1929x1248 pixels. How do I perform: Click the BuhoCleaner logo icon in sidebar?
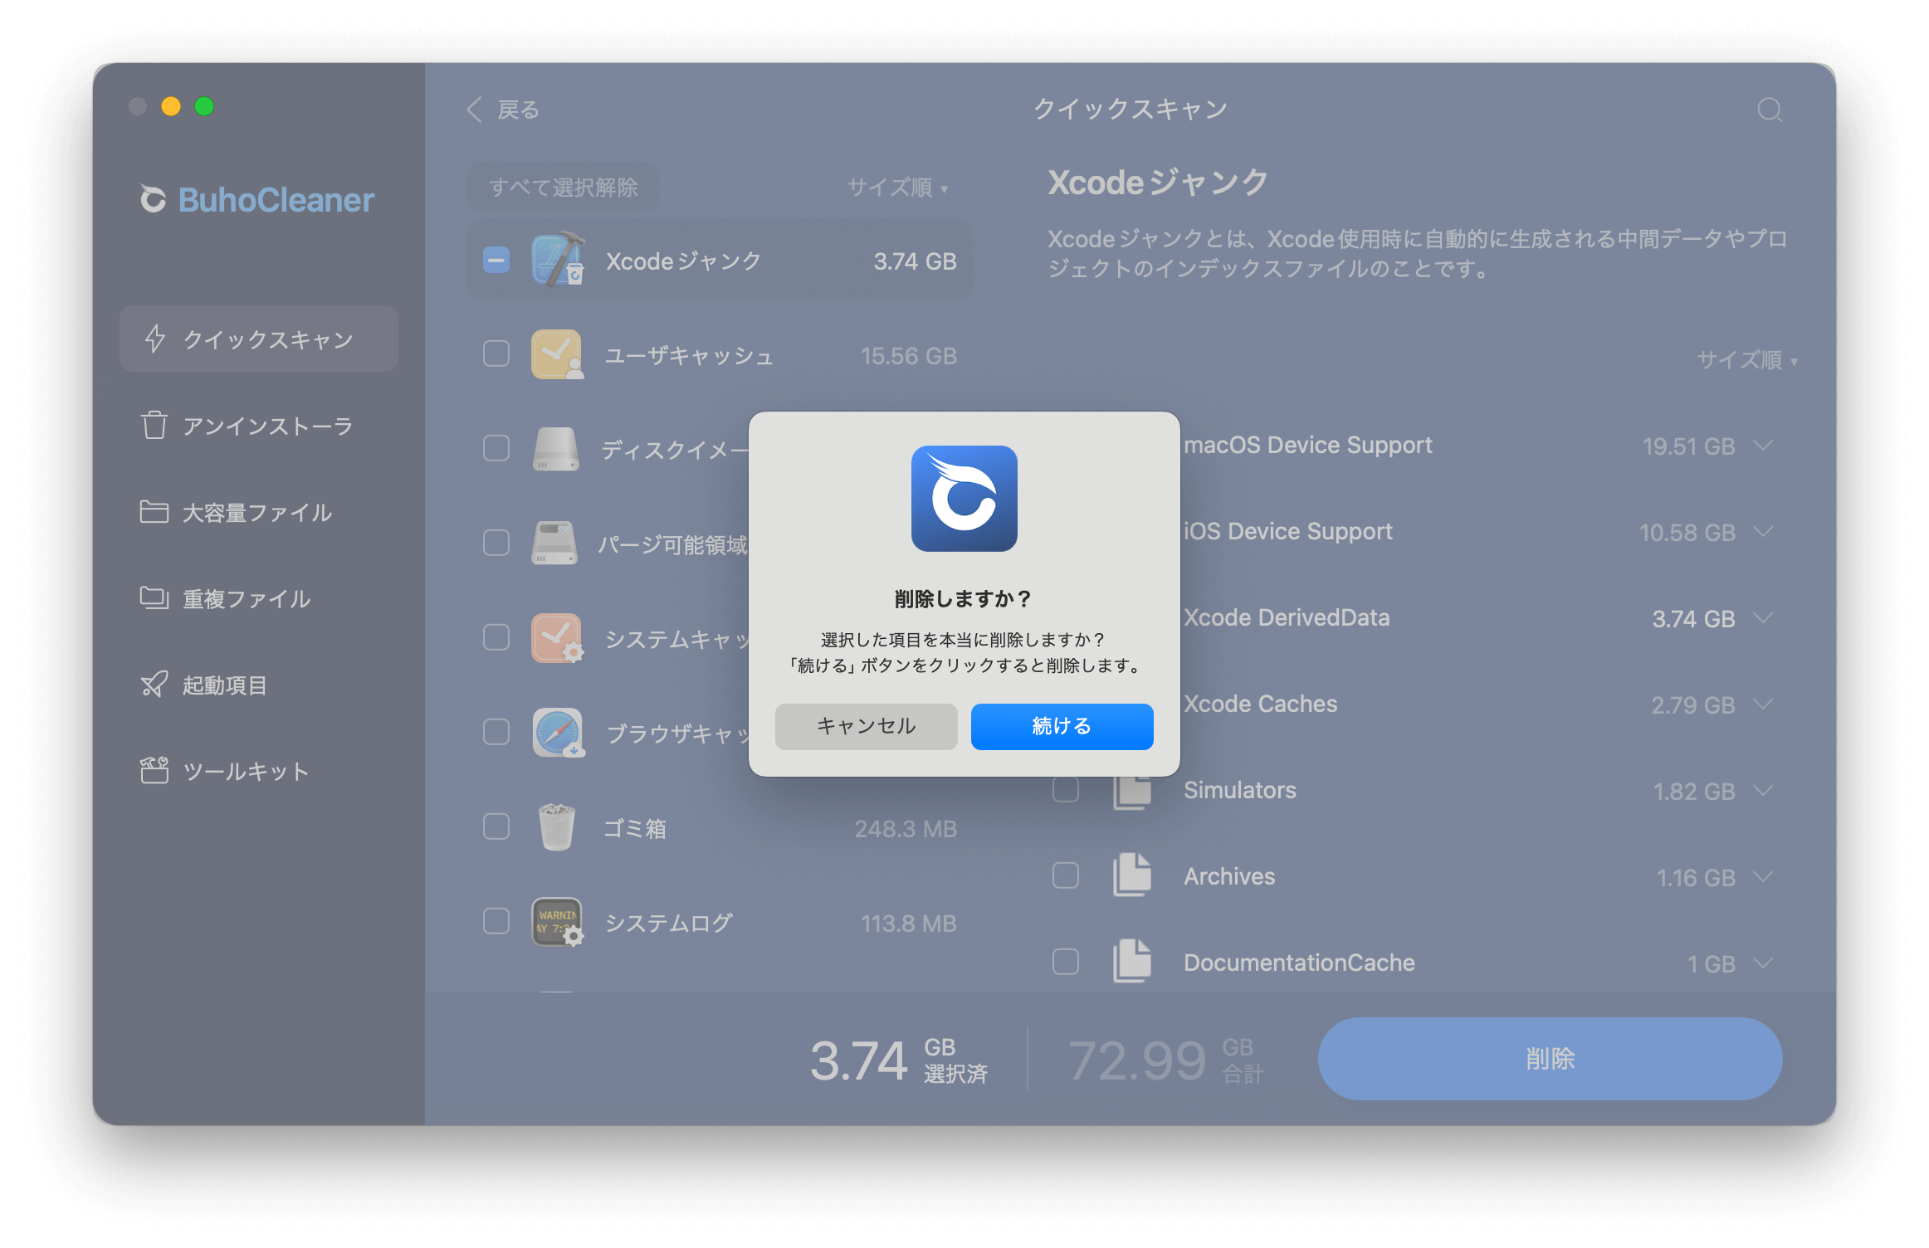click(x=153, y=198)
